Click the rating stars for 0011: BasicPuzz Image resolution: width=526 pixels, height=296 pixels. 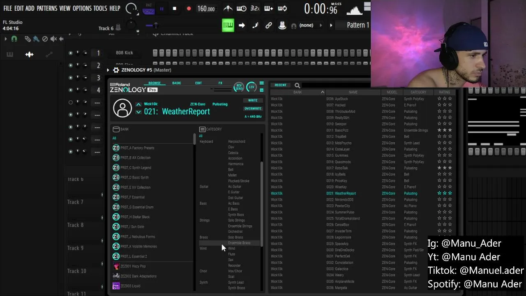pyautogui.click(x=445, y=130)
